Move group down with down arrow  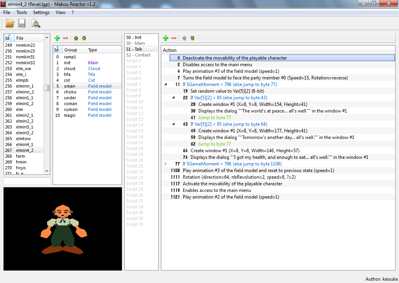[84, 38]
